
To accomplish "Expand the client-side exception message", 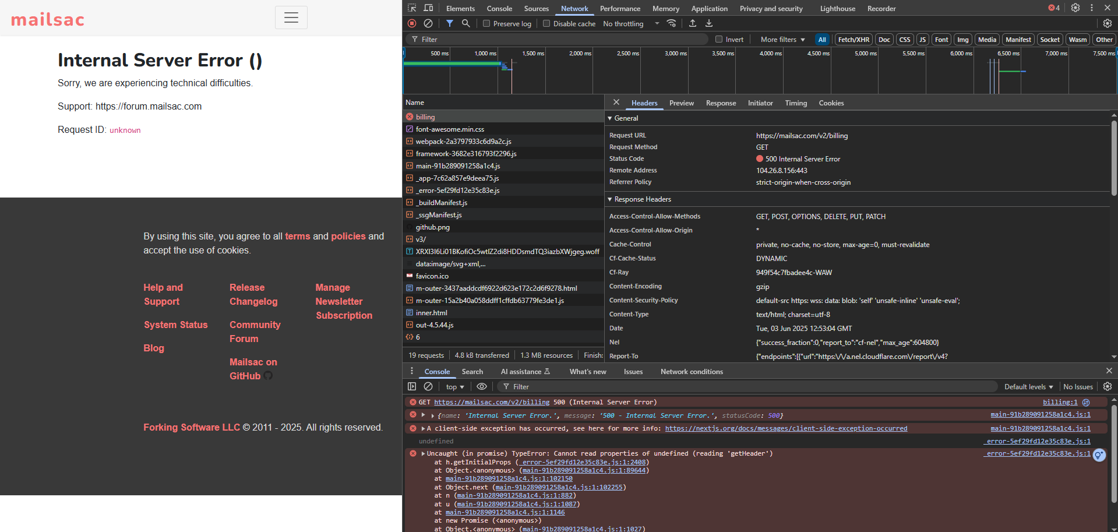I will tap(424, 428).
